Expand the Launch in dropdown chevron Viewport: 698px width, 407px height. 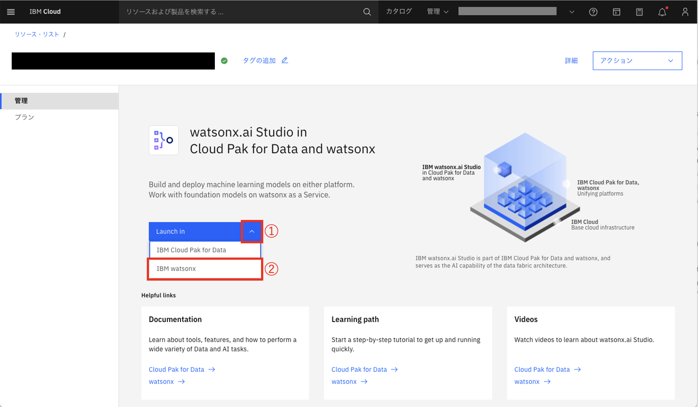(x=252, y=232)
